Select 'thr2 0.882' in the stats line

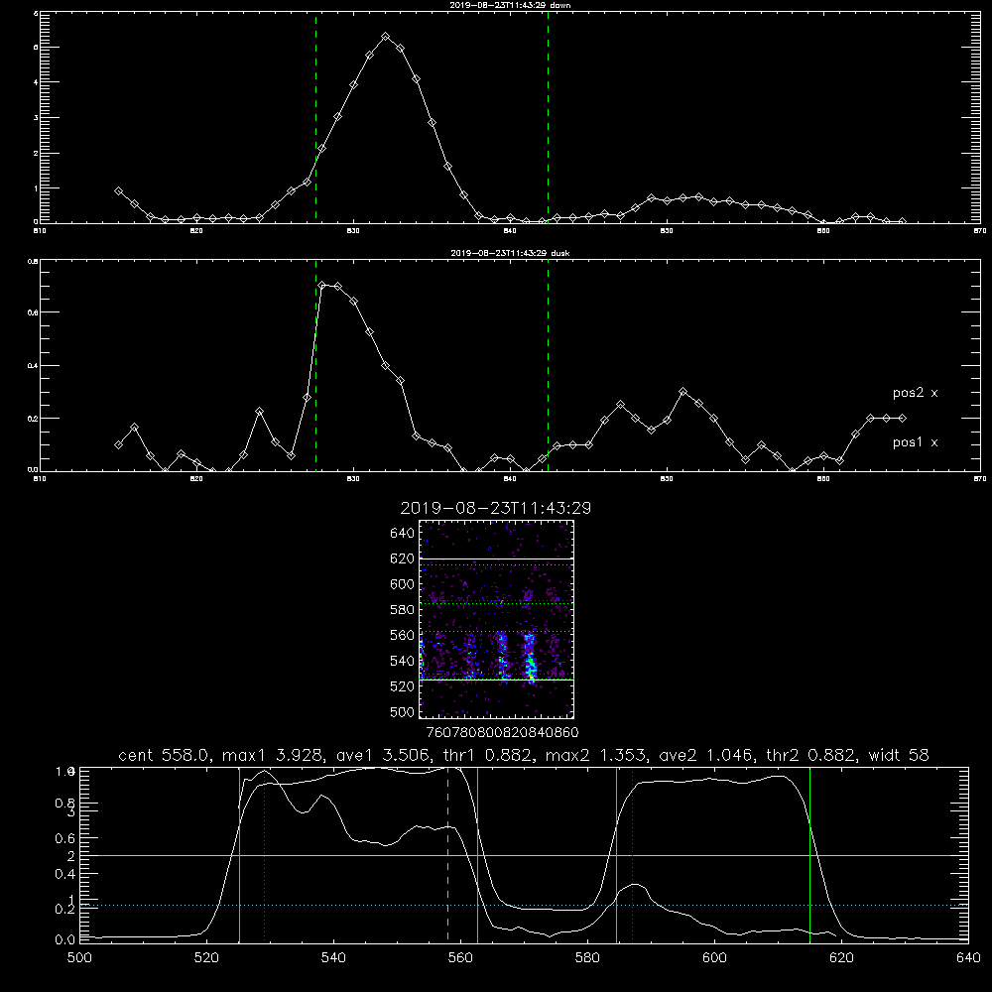click(x=813, y=755)
